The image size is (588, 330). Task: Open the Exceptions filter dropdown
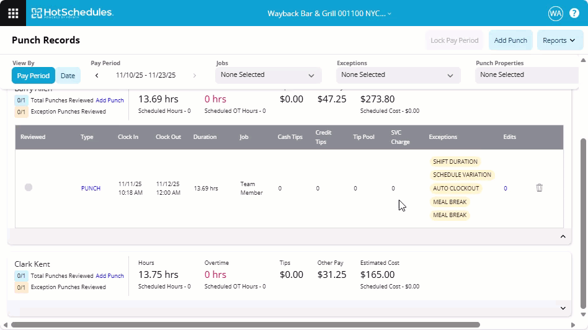pos(398,75)
